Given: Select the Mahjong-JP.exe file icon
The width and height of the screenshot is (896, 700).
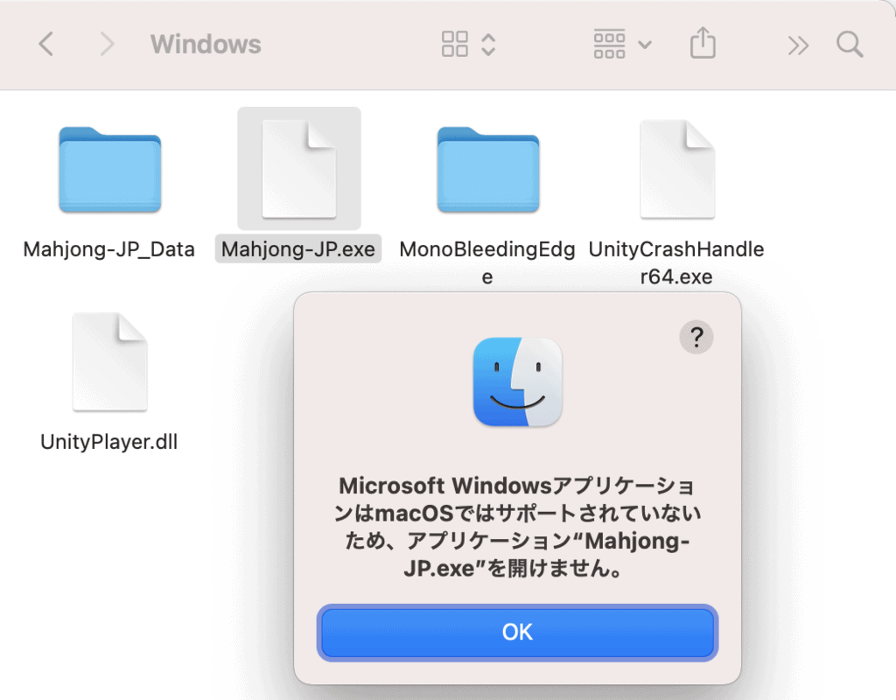Looking at the screenshot, I should point(299,169).
